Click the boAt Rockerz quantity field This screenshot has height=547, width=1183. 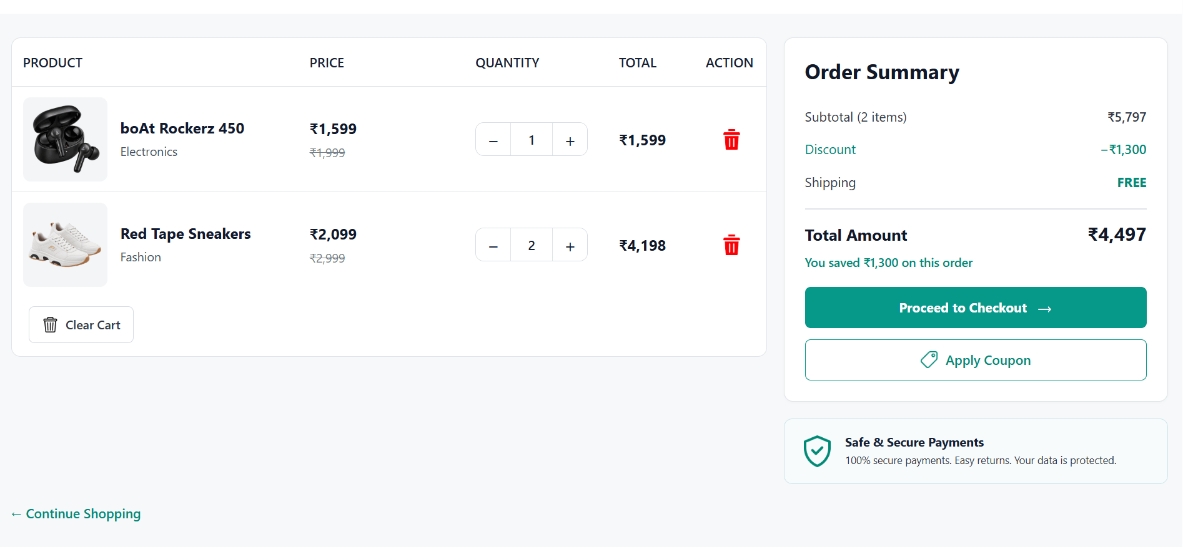coord(532,140)
